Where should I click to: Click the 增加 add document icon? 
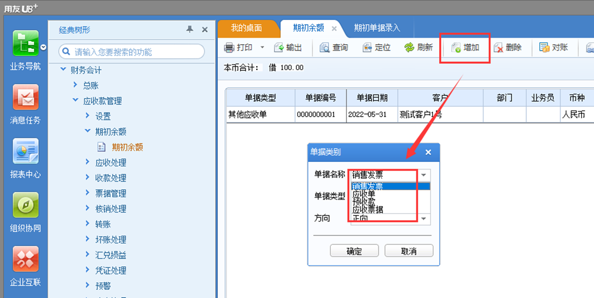coord(456,48)
